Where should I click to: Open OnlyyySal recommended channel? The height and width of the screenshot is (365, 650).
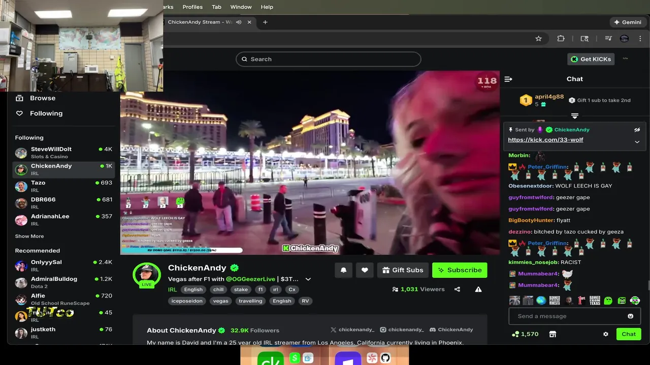pos(63,266)
